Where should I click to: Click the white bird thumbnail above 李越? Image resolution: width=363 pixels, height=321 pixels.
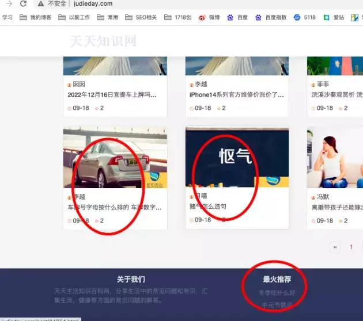(x=237, y=66)
